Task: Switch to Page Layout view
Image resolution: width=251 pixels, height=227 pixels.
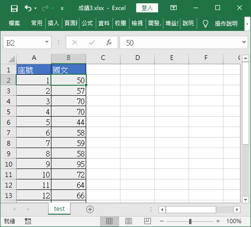Action: coord(129,221)
